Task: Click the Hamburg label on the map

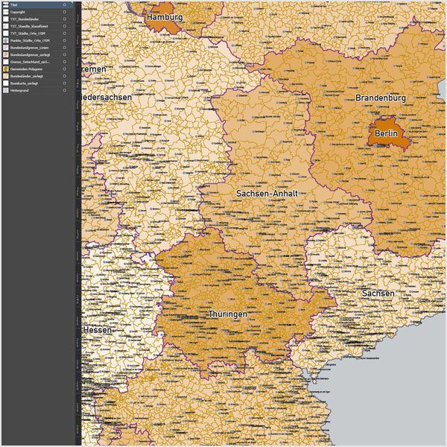Action: click(165, 16)
